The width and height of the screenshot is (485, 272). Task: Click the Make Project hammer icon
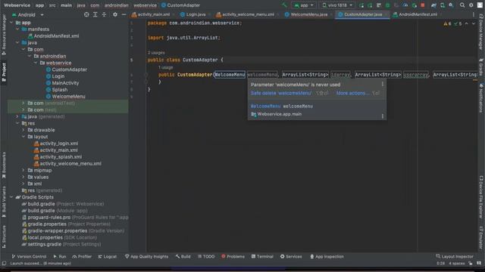click(285, 5)
